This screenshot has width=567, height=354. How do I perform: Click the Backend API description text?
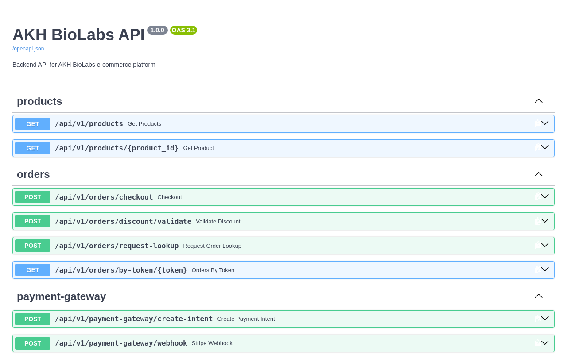coord(84,65)
